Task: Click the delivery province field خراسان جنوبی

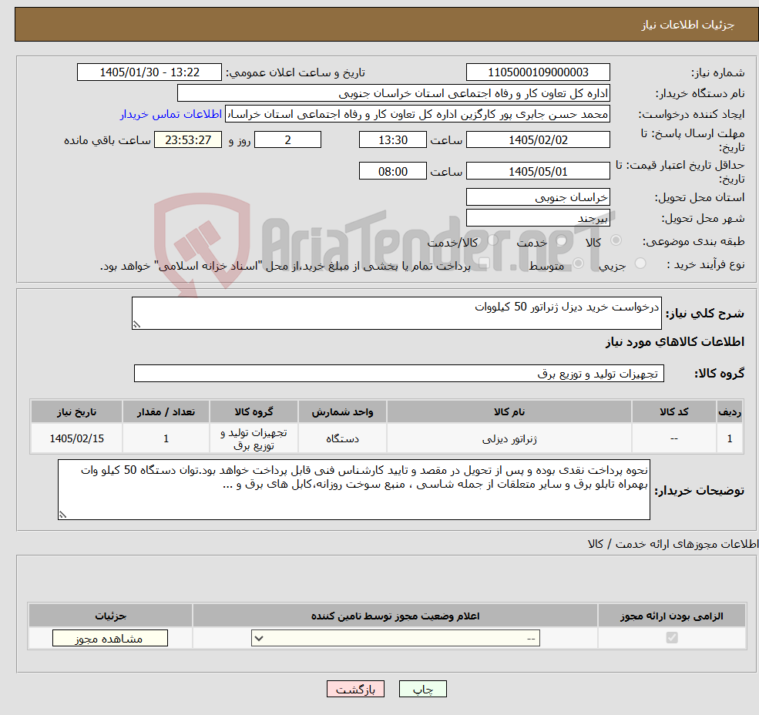Action: [538, 197]
